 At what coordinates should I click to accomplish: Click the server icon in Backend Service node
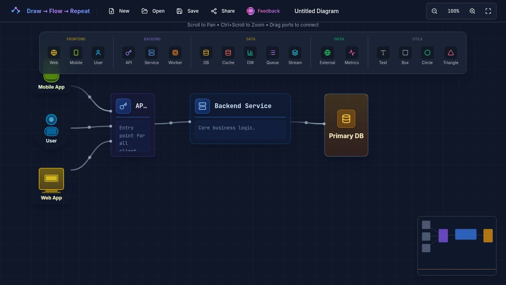coord(202,106)
